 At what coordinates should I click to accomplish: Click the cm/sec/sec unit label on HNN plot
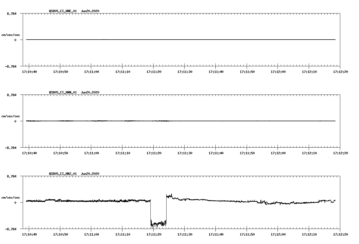tap(11, 116)
